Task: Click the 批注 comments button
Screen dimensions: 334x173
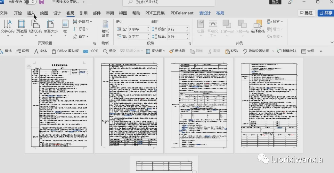Action: pos(306,13)
